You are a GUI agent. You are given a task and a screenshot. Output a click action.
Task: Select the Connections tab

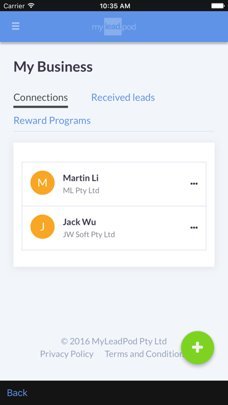pyautogui.click(x=41, y=97)
